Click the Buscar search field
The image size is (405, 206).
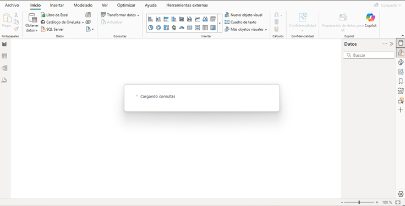(x=369, y=55)
